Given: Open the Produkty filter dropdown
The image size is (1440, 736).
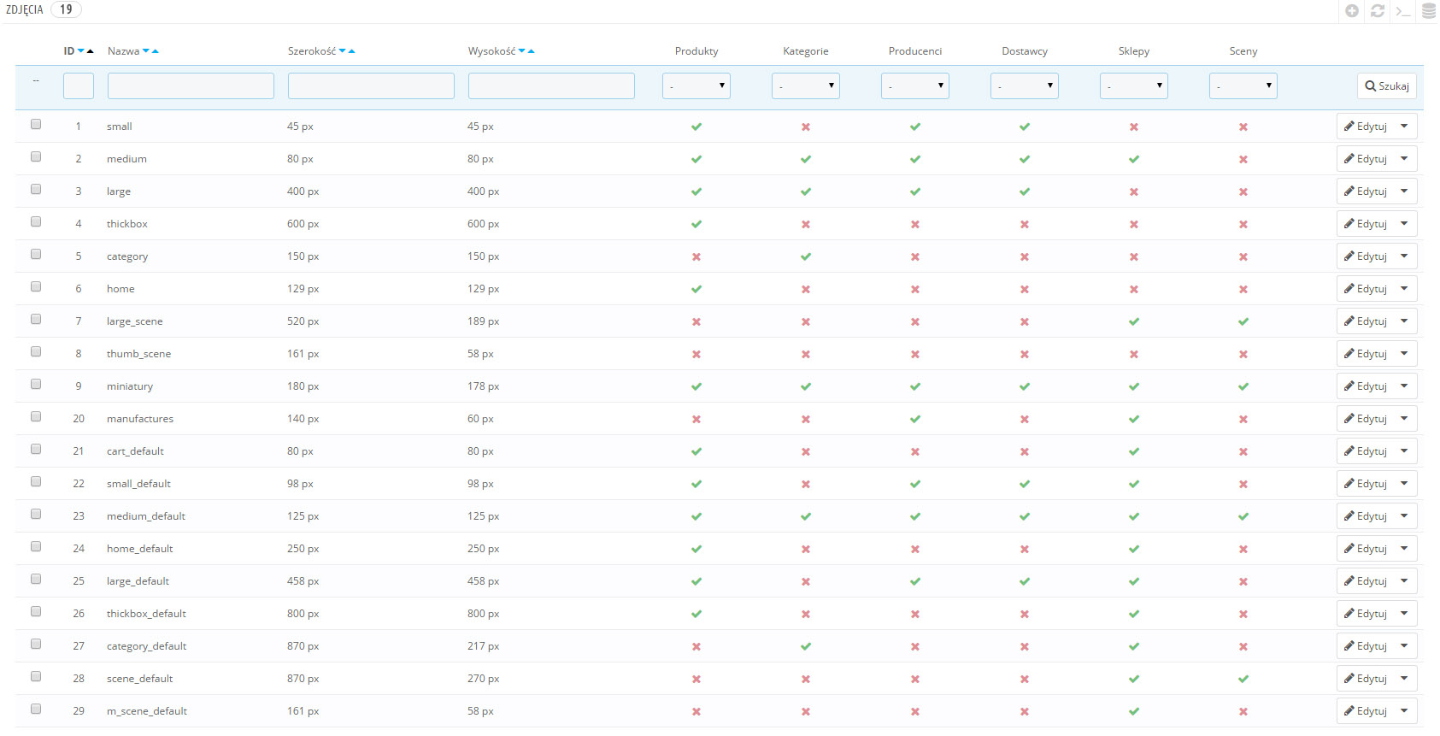Looking at the screenshot, I should 696,85.
